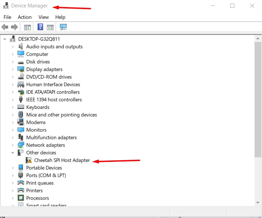Click the Cheetah SPI Host Adapter warning icon
This screenshot has height=218, width=262.
pos(29,160)
